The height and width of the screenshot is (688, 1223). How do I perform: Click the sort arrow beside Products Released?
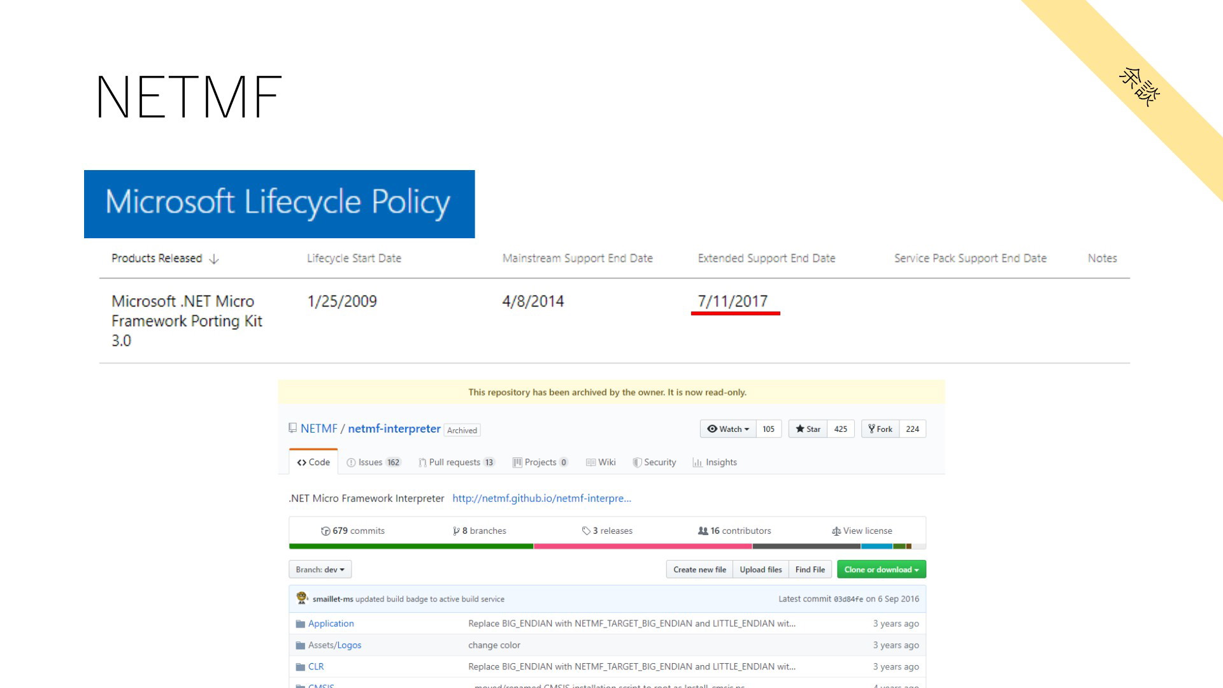point(214,259)
